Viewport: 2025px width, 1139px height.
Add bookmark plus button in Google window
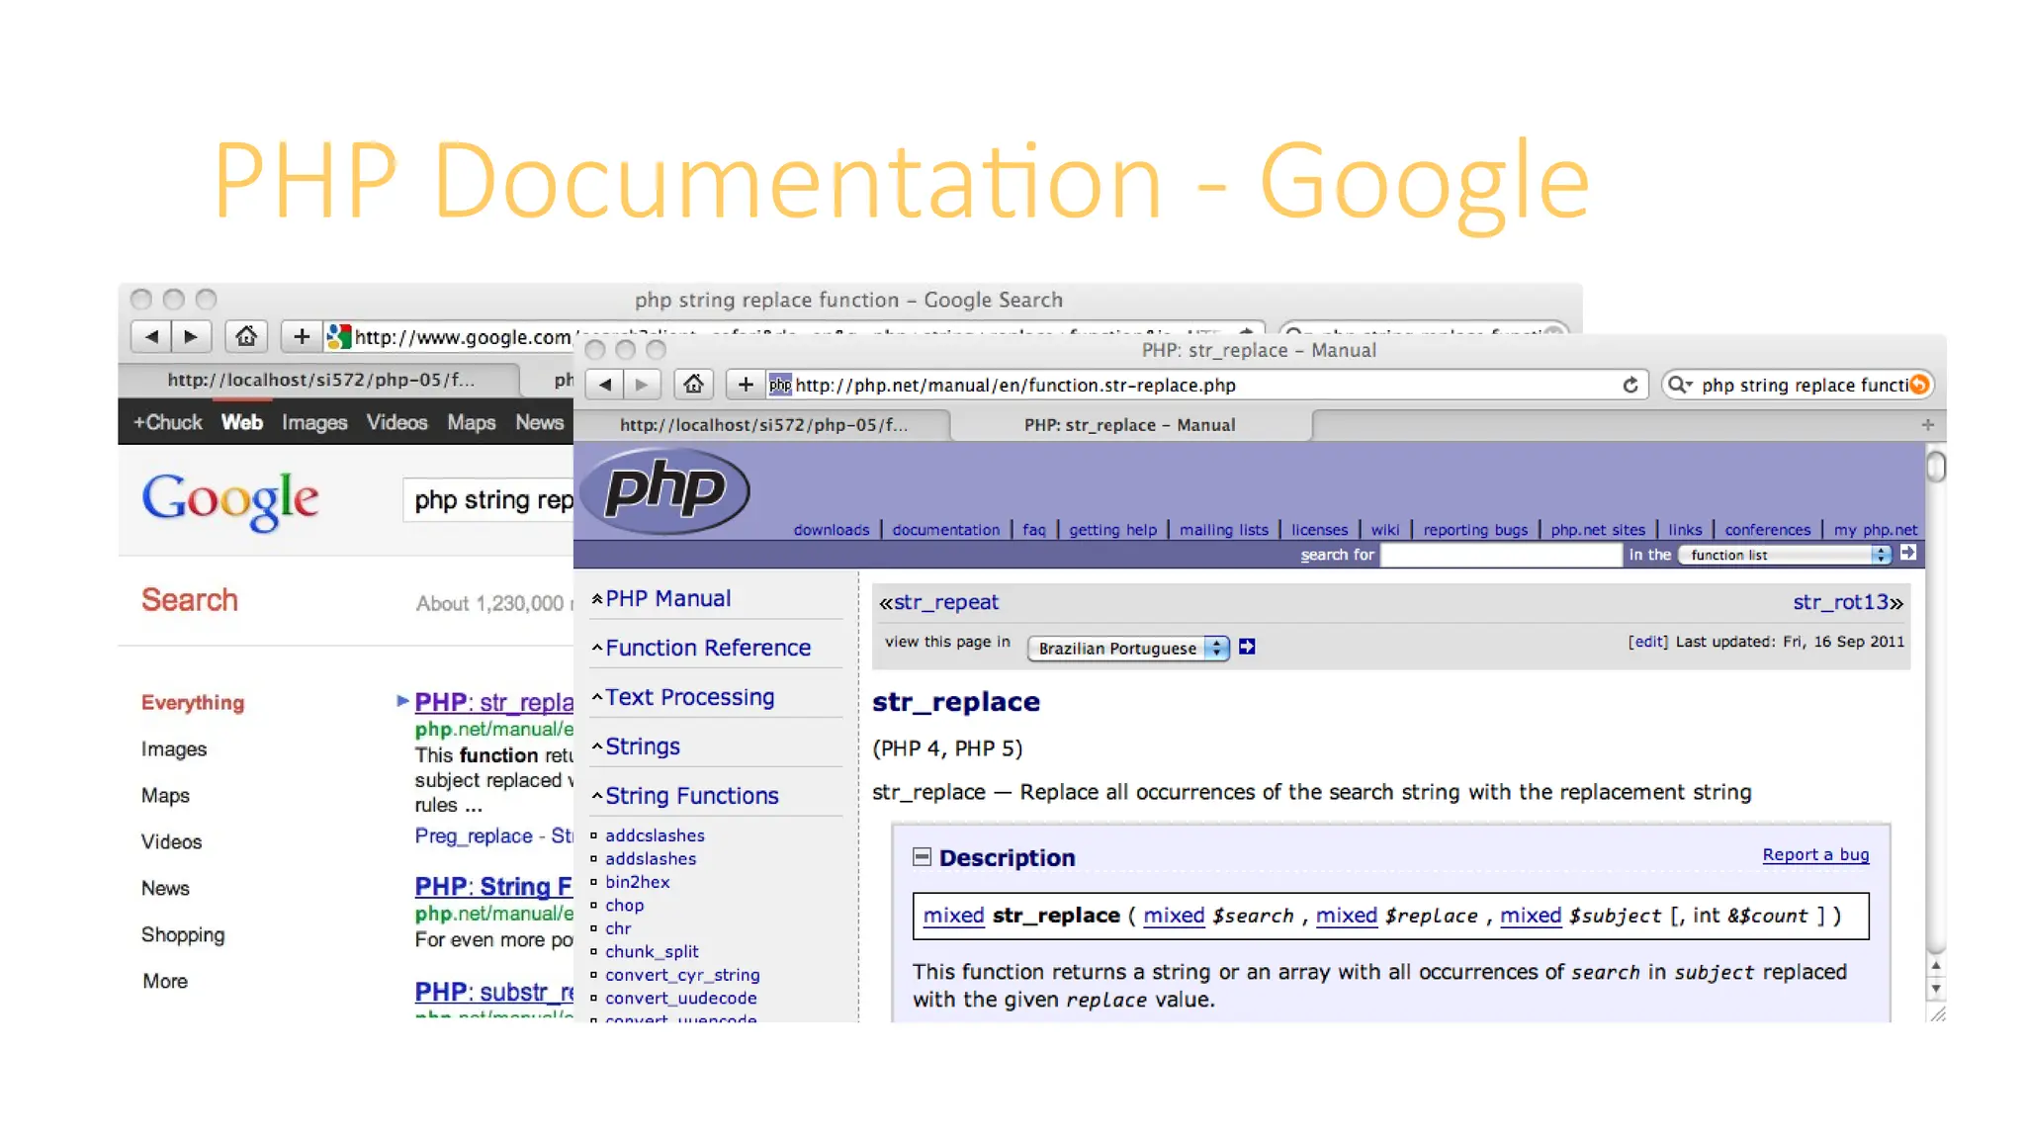[x=302, y=337]
